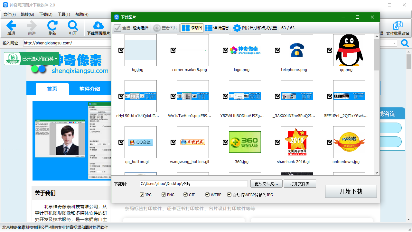Click the download list scrollbar up arrow

tap(376, 36)
